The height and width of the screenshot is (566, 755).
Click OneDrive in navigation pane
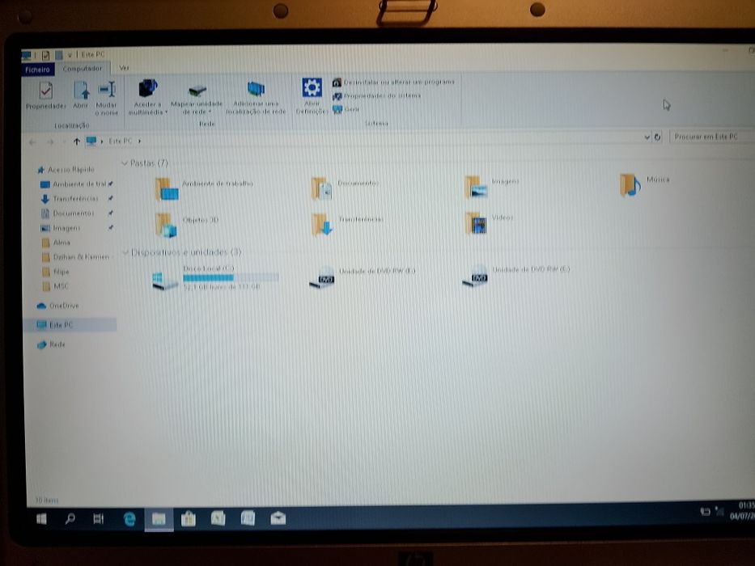pyautogui.click(x=57, y=306)
